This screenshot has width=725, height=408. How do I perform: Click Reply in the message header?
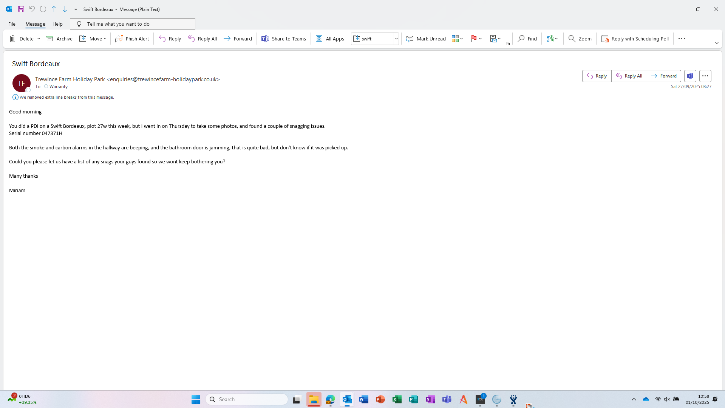(597, 76)
